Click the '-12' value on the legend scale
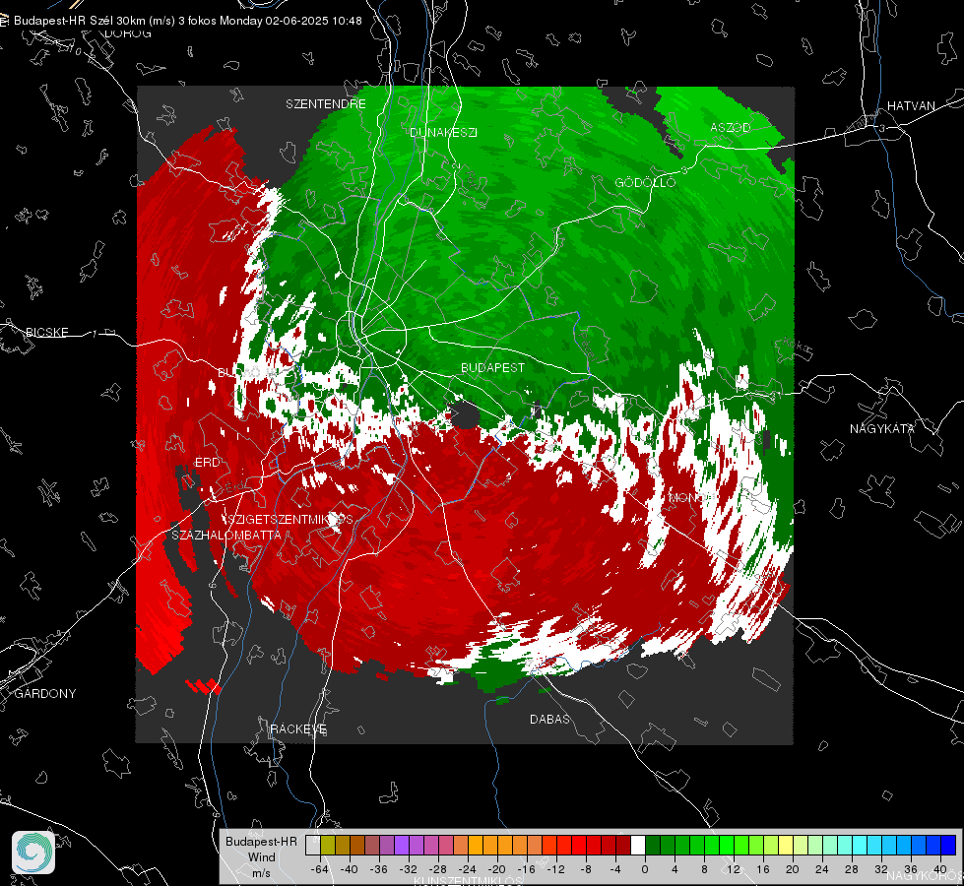This screenshot has height=886, width=964. tap(555, 869)
